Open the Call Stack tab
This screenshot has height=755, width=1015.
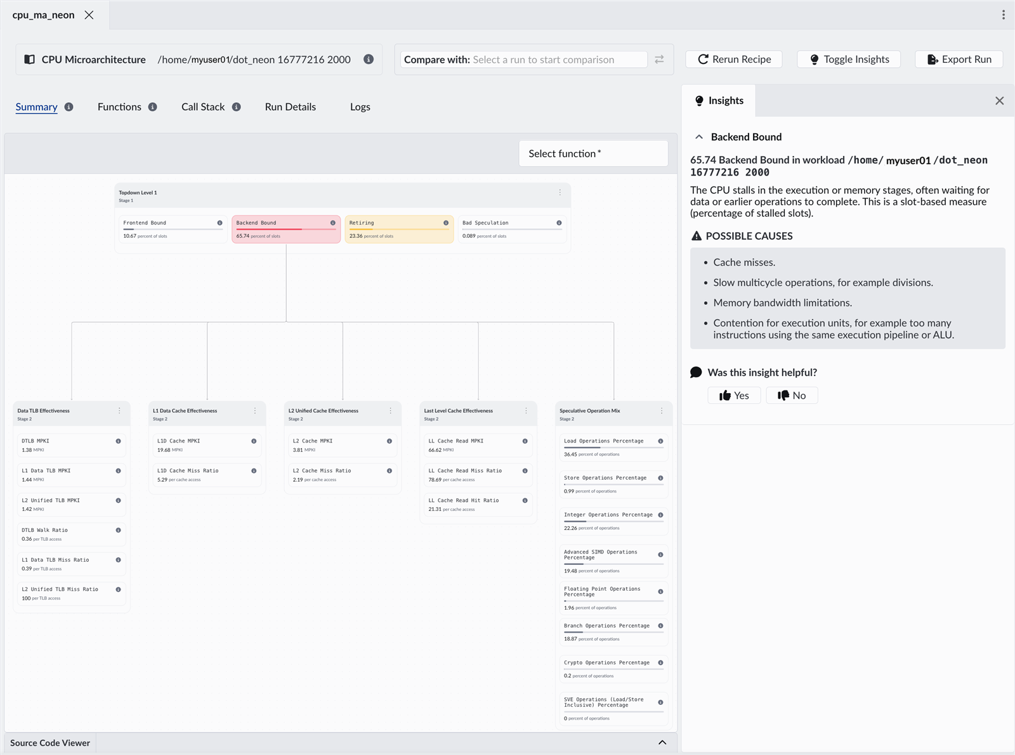[x=203, y=107]
